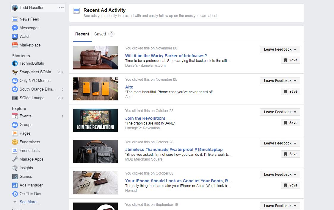Open the Alto ad title link
Screen dimensions: 334x210
tap(129, 87)
